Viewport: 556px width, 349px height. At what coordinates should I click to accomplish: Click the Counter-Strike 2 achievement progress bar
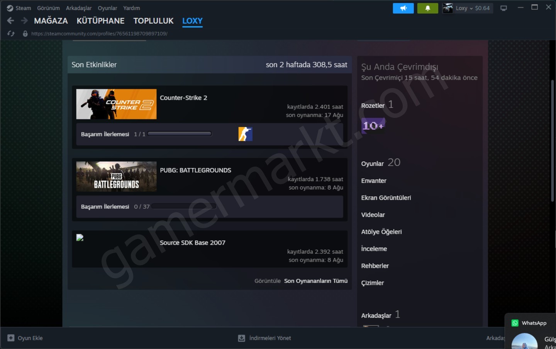(180, 134)
